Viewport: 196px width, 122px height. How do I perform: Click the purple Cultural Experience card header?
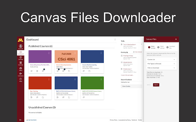coord(40,57)
